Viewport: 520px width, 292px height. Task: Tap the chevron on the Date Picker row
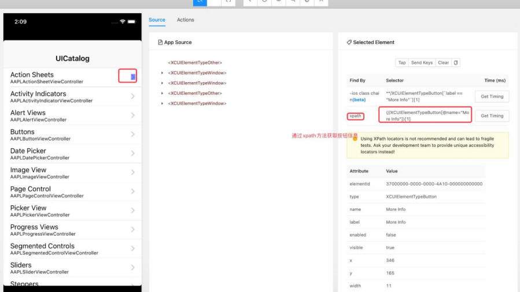point(132,153)
